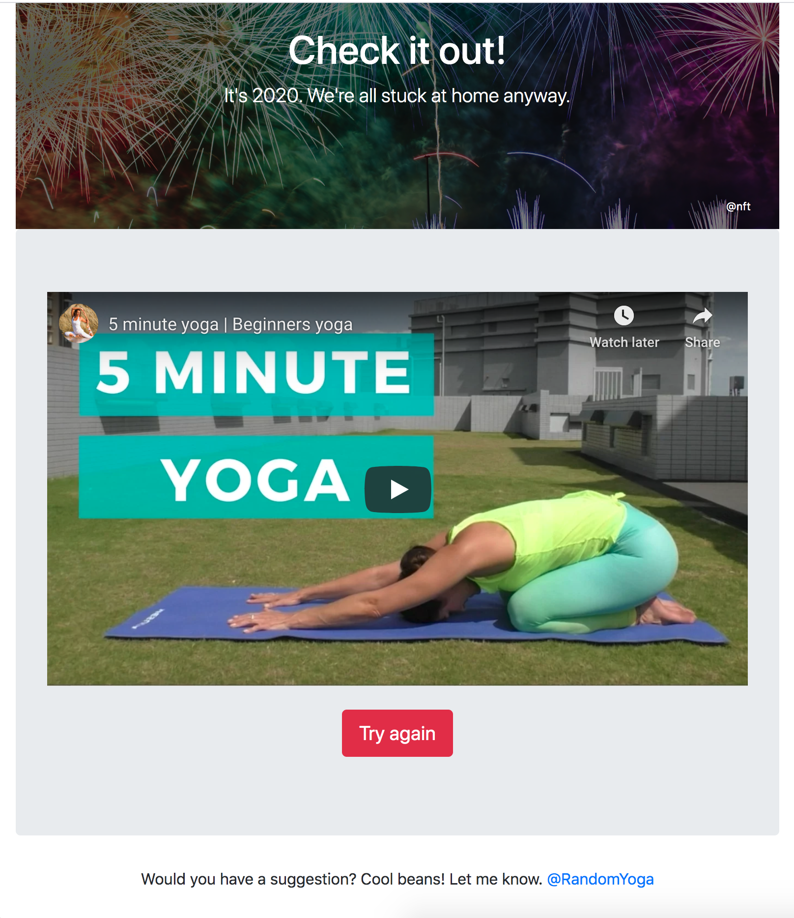This screenshot has height=918, width=794.
Task: Click the 'YOGA' teal banner text
Action: 255,480
